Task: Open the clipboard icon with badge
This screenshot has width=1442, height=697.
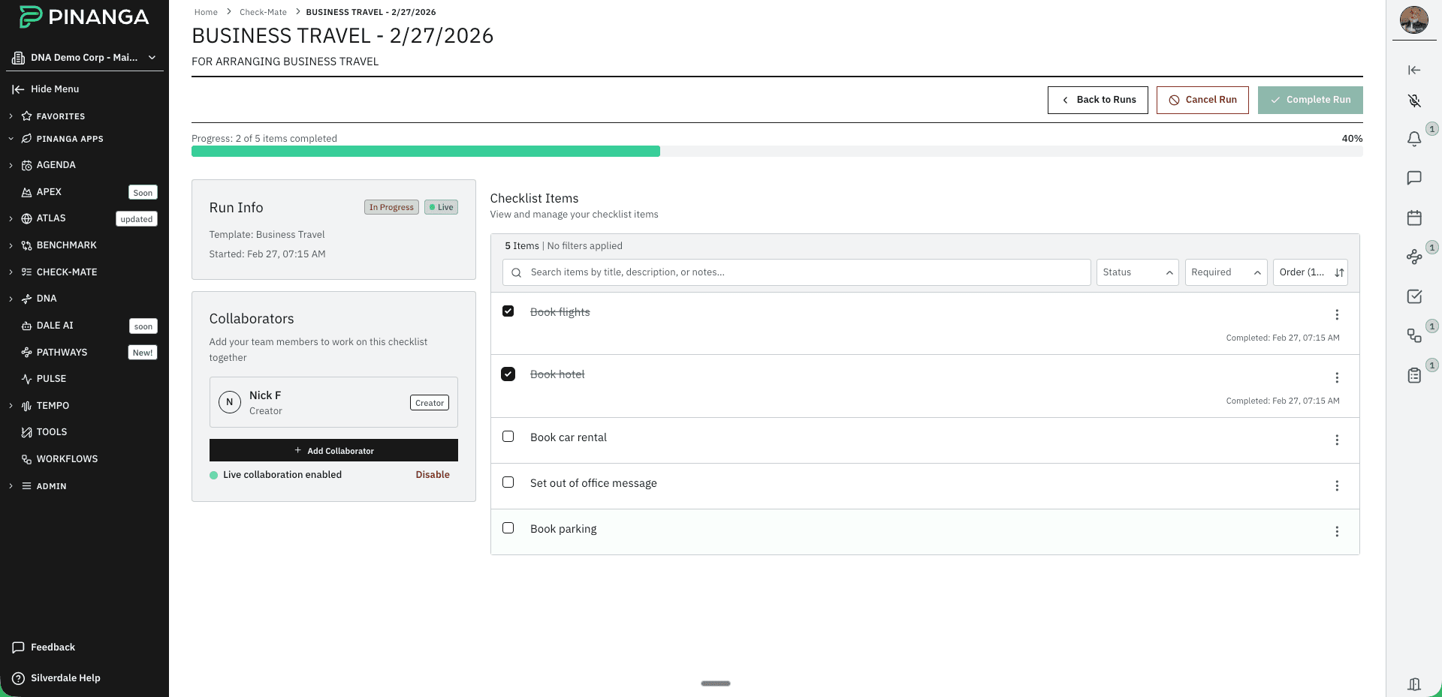Action: (x=1414, y=375)
